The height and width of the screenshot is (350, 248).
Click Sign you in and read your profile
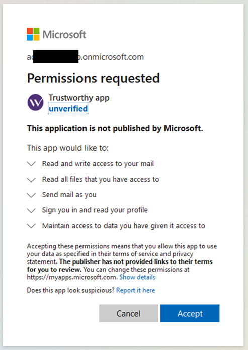pos(95,210)
